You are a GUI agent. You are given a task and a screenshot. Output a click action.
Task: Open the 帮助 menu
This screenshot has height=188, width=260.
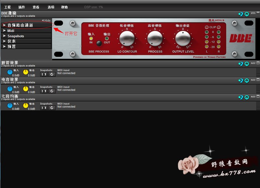click(x=64, y=7)
